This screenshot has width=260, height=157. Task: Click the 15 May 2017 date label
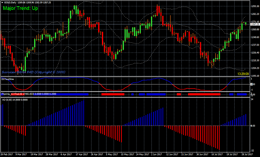(x=128, y=155)
